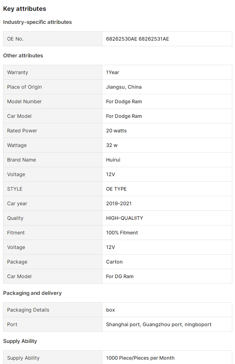Click the Key attributes heading
The image size is (235, 364).
pyautogui.click(x=24, y=9)
